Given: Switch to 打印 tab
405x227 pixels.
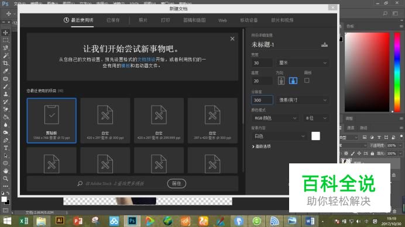Looking at the screenshot, I should point(165,20).
